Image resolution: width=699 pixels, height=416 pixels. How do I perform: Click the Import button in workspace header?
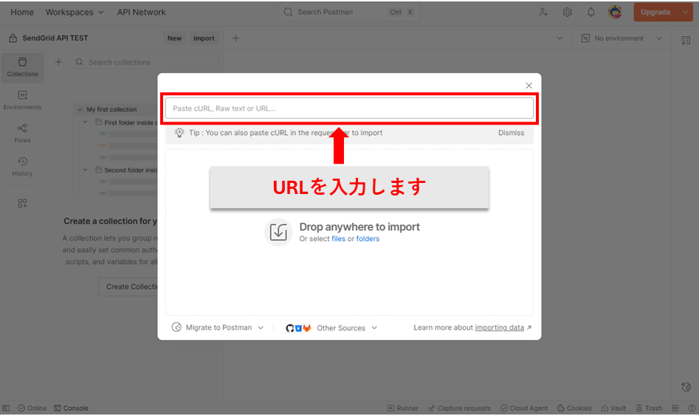(x=204, y=38)
